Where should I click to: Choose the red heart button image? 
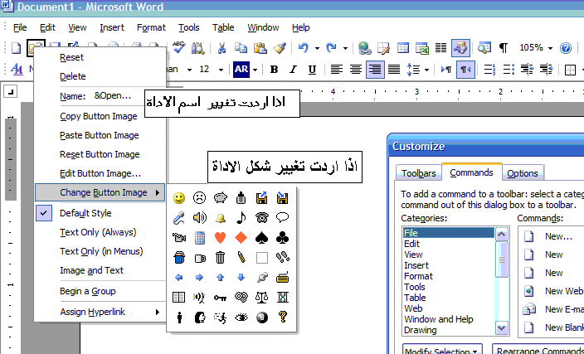(x=221, y=238)
